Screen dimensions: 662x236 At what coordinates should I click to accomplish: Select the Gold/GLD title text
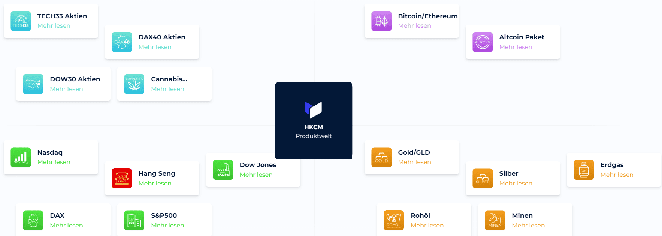click(x=414, y=152)
